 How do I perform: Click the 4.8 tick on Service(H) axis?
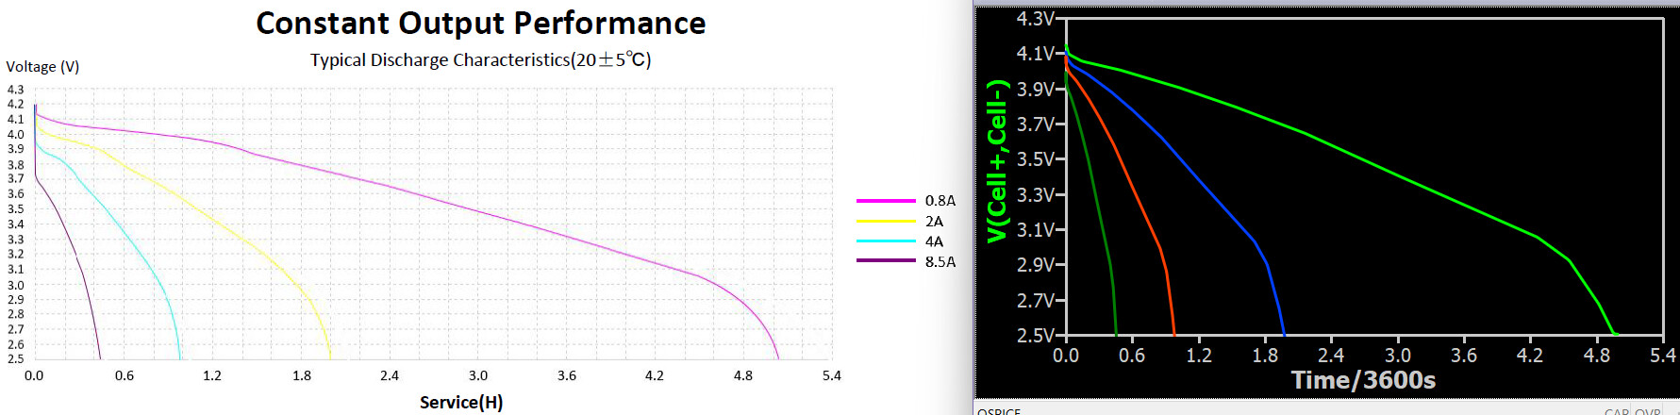point(742,375)
